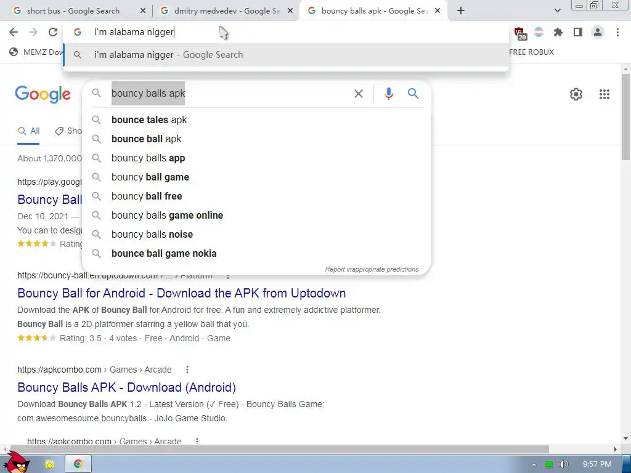Show hidden tray icons arrow
Viewport: 631px width, 473px height.
534,464
